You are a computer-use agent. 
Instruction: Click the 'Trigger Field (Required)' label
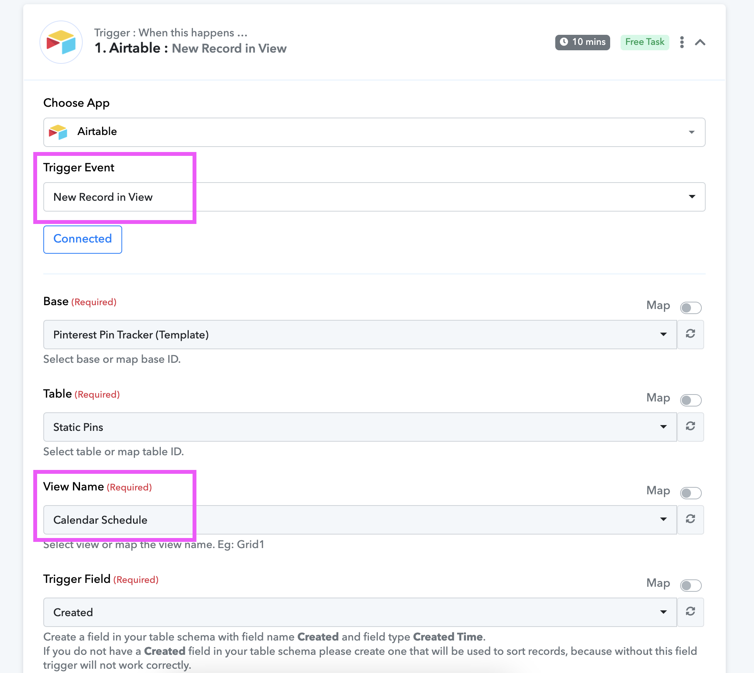click(x=101, y=579)
